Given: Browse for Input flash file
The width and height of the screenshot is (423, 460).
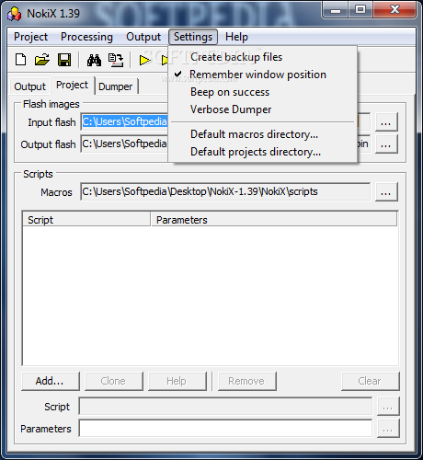Looking at the screenshot, I should (x=386, y=122).
